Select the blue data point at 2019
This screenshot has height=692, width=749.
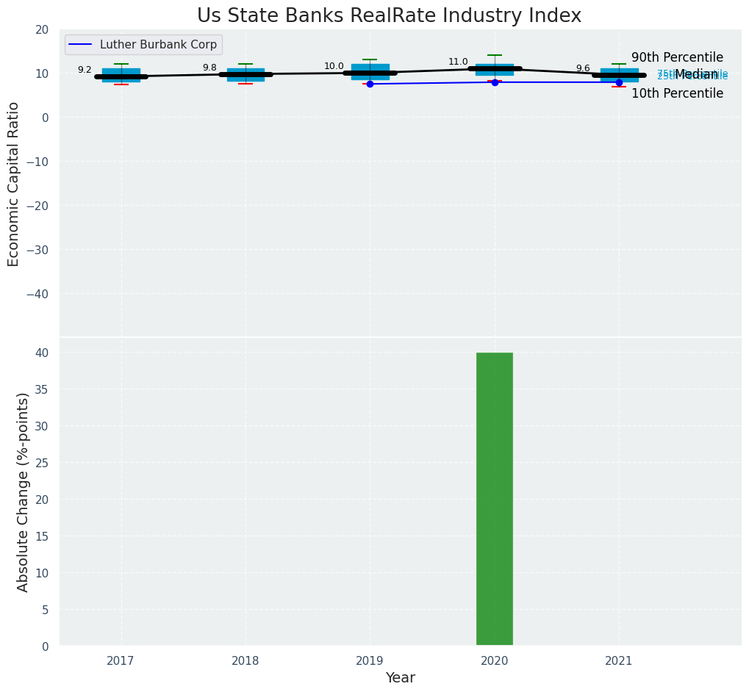(370, 84)
